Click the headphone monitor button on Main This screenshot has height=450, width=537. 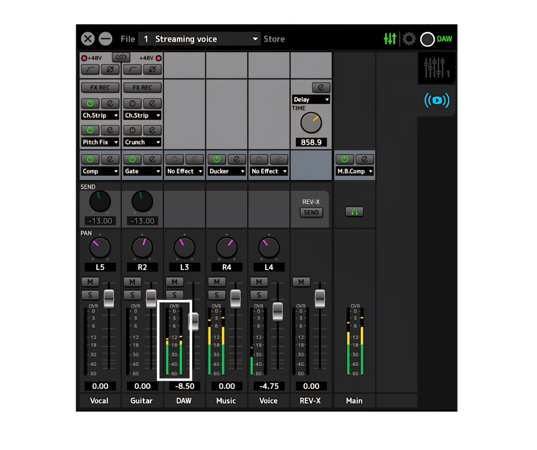pyautogui.click(x=354, y=212)
